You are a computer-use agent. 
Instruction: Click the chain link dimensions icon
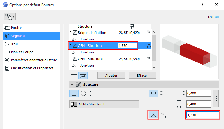tap(215, 99)
